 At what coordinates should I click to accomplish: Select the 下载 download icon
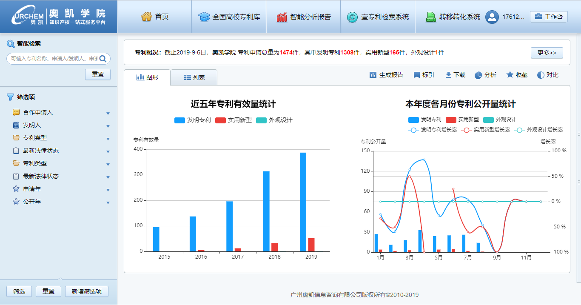coord(447,75)
